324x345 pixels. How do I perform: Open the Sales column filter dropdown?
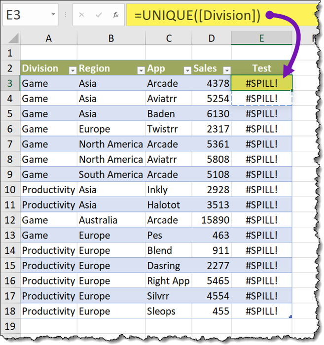(226, 70)
